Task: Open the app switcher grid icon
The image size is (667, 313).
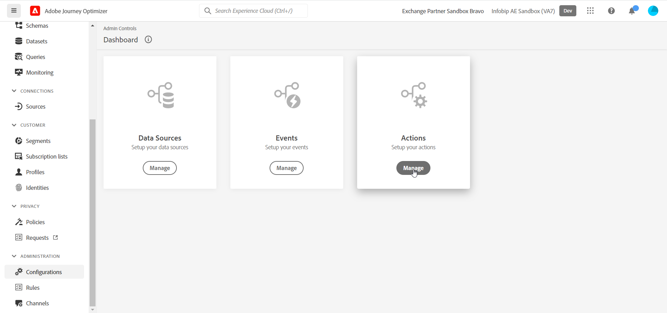Action: tap(590, 11)
